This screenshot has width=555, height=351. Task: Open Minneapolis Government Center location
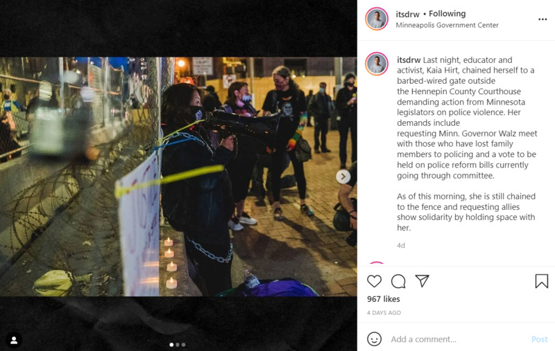[x=447, y=25]
